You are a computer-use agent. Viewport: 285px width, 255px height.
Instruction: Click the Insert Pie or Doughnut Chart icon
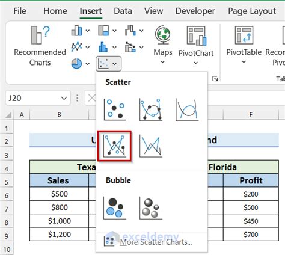click(76, 64)
